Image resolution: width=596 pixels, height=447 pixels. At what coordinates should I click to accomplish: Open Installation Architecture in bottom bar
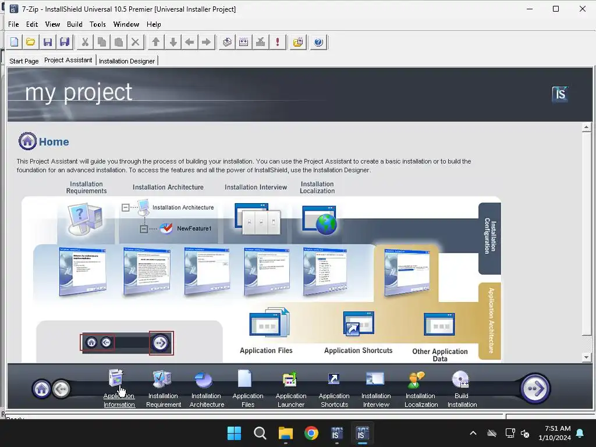207,388
